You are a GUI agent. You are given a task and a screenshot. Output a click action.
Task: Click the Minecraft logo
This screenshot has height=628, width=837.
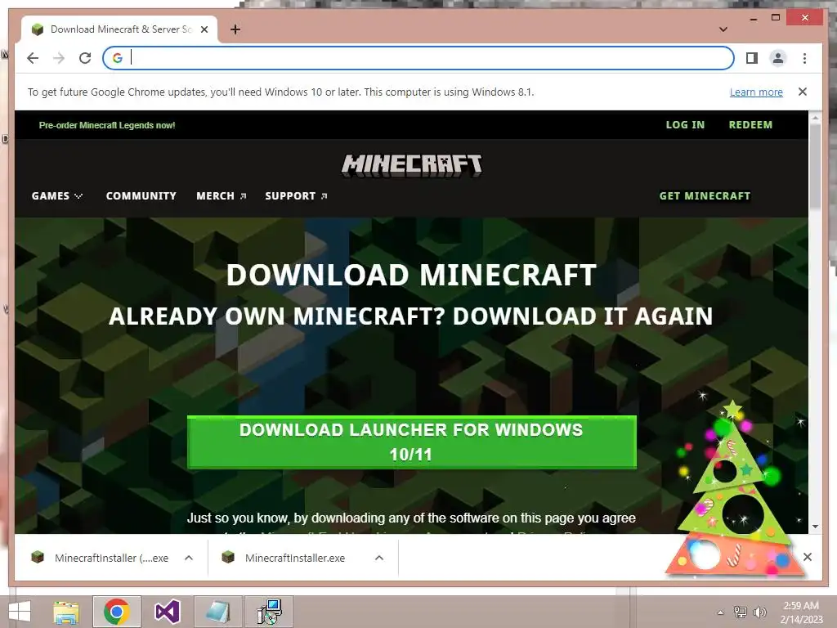click(x=412, y=165)
